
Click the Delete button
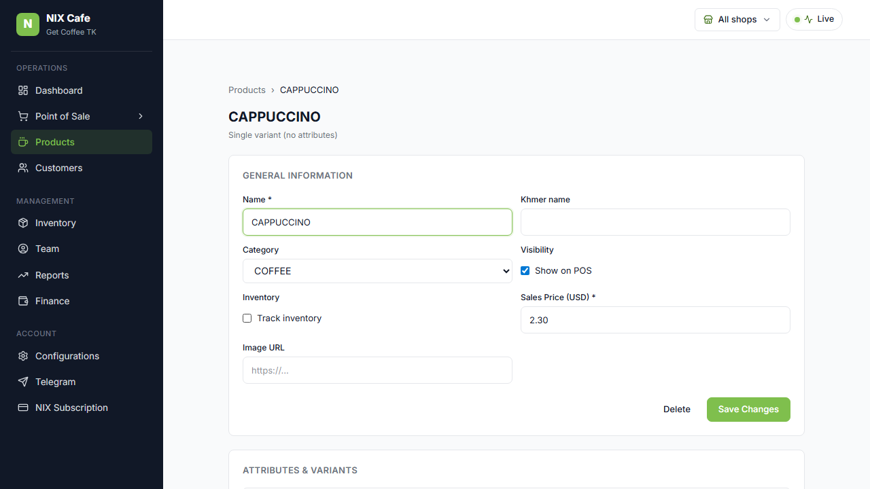point(677,410)
